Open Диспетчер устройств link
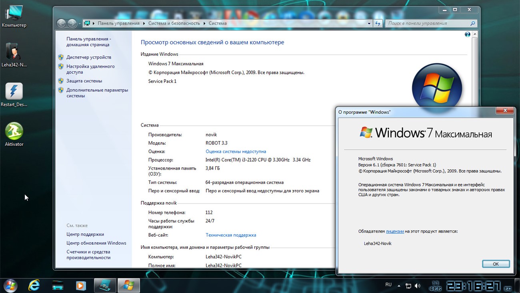The width and height of the screenshot is (520, 293). (89, 57)
